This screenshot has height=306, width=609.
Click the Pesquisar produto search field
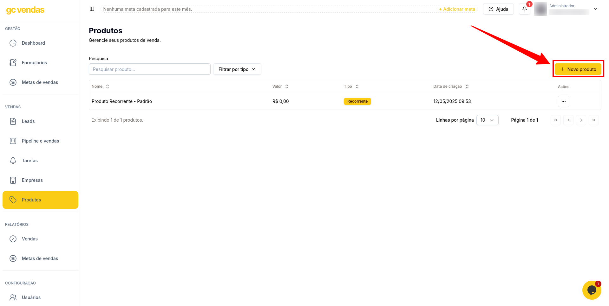(x=150, y=69)
